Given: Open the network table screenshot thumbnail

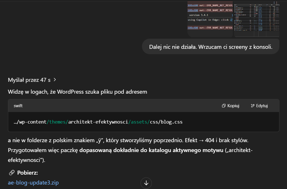Looking at the screenshot, I should (x=256, y=19).
